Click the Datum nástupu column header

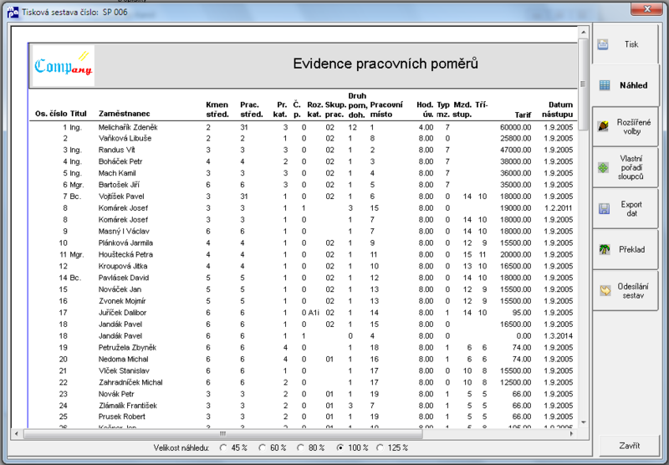click(x=557, y=110)
